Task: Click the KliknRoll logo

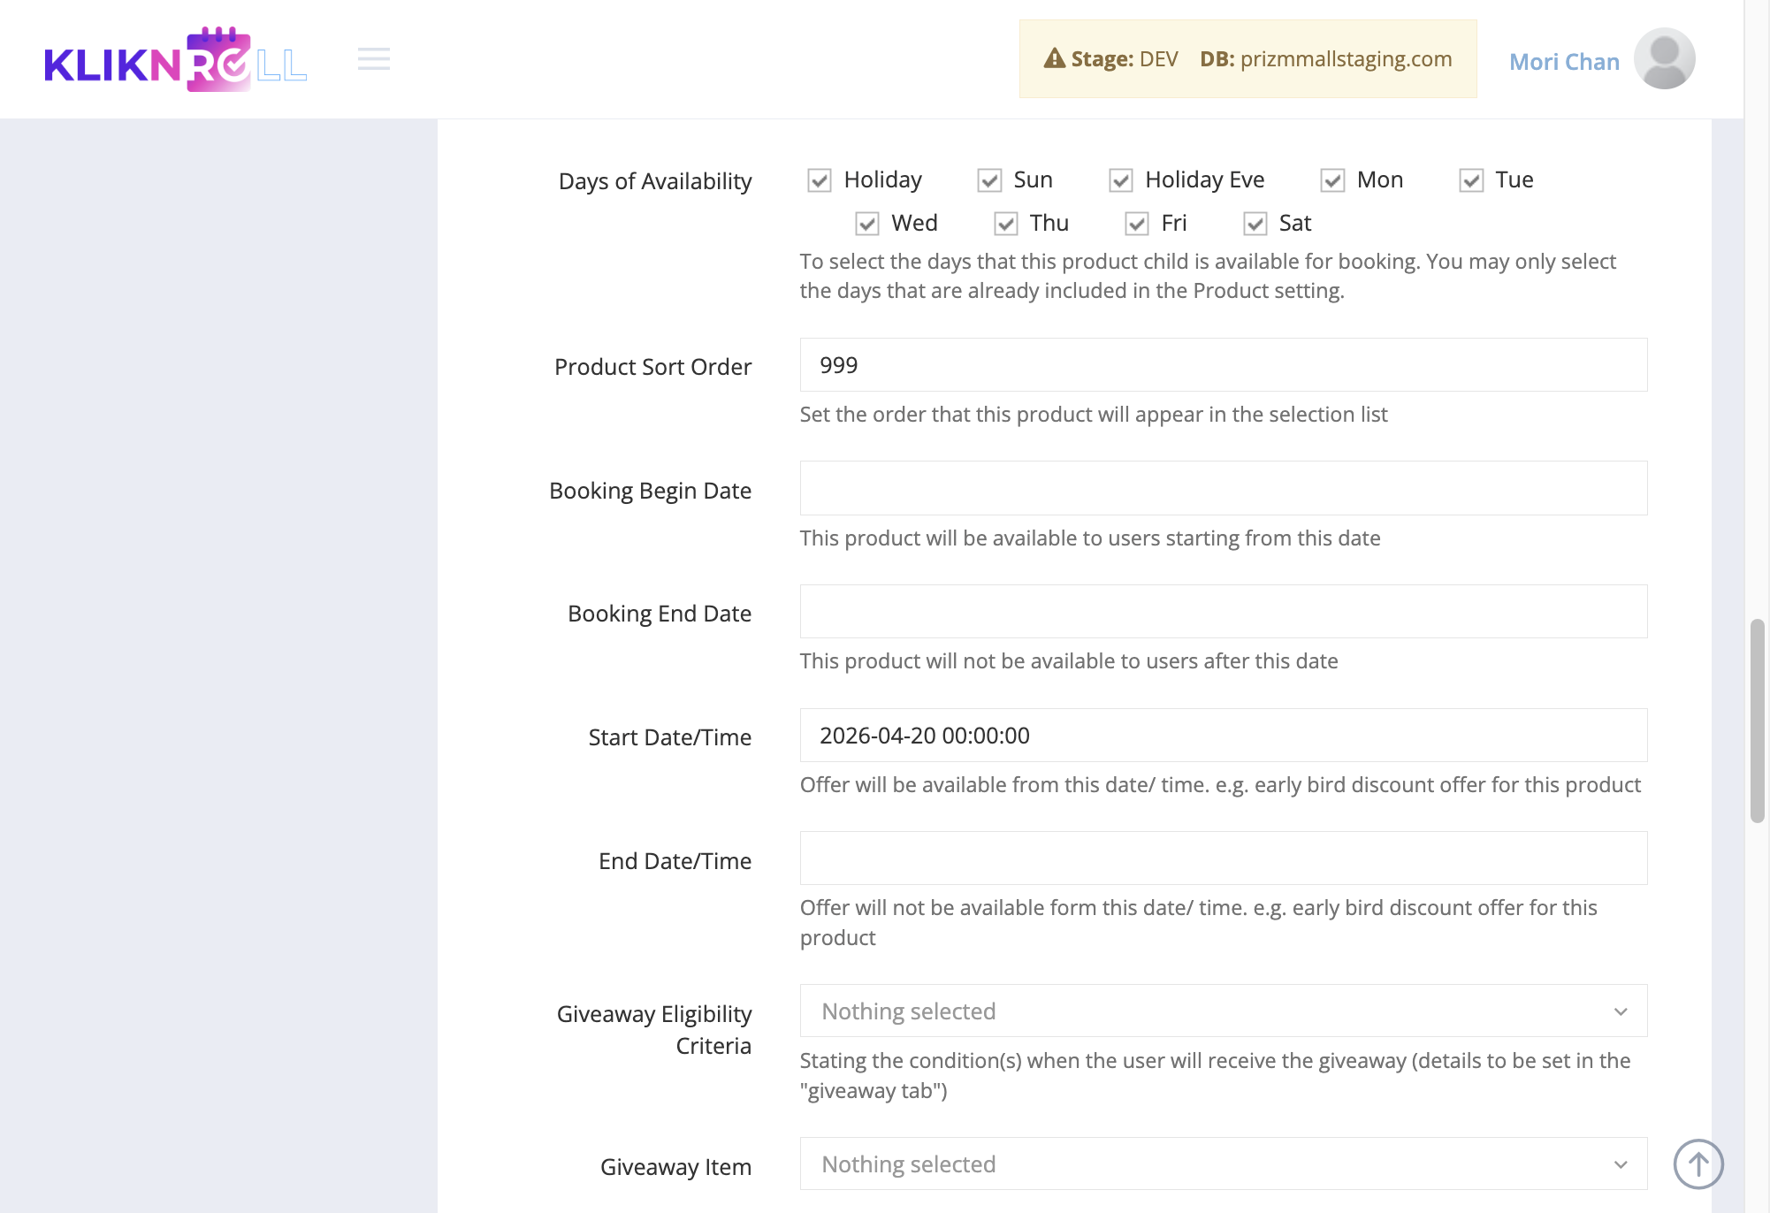Action: 175,59
